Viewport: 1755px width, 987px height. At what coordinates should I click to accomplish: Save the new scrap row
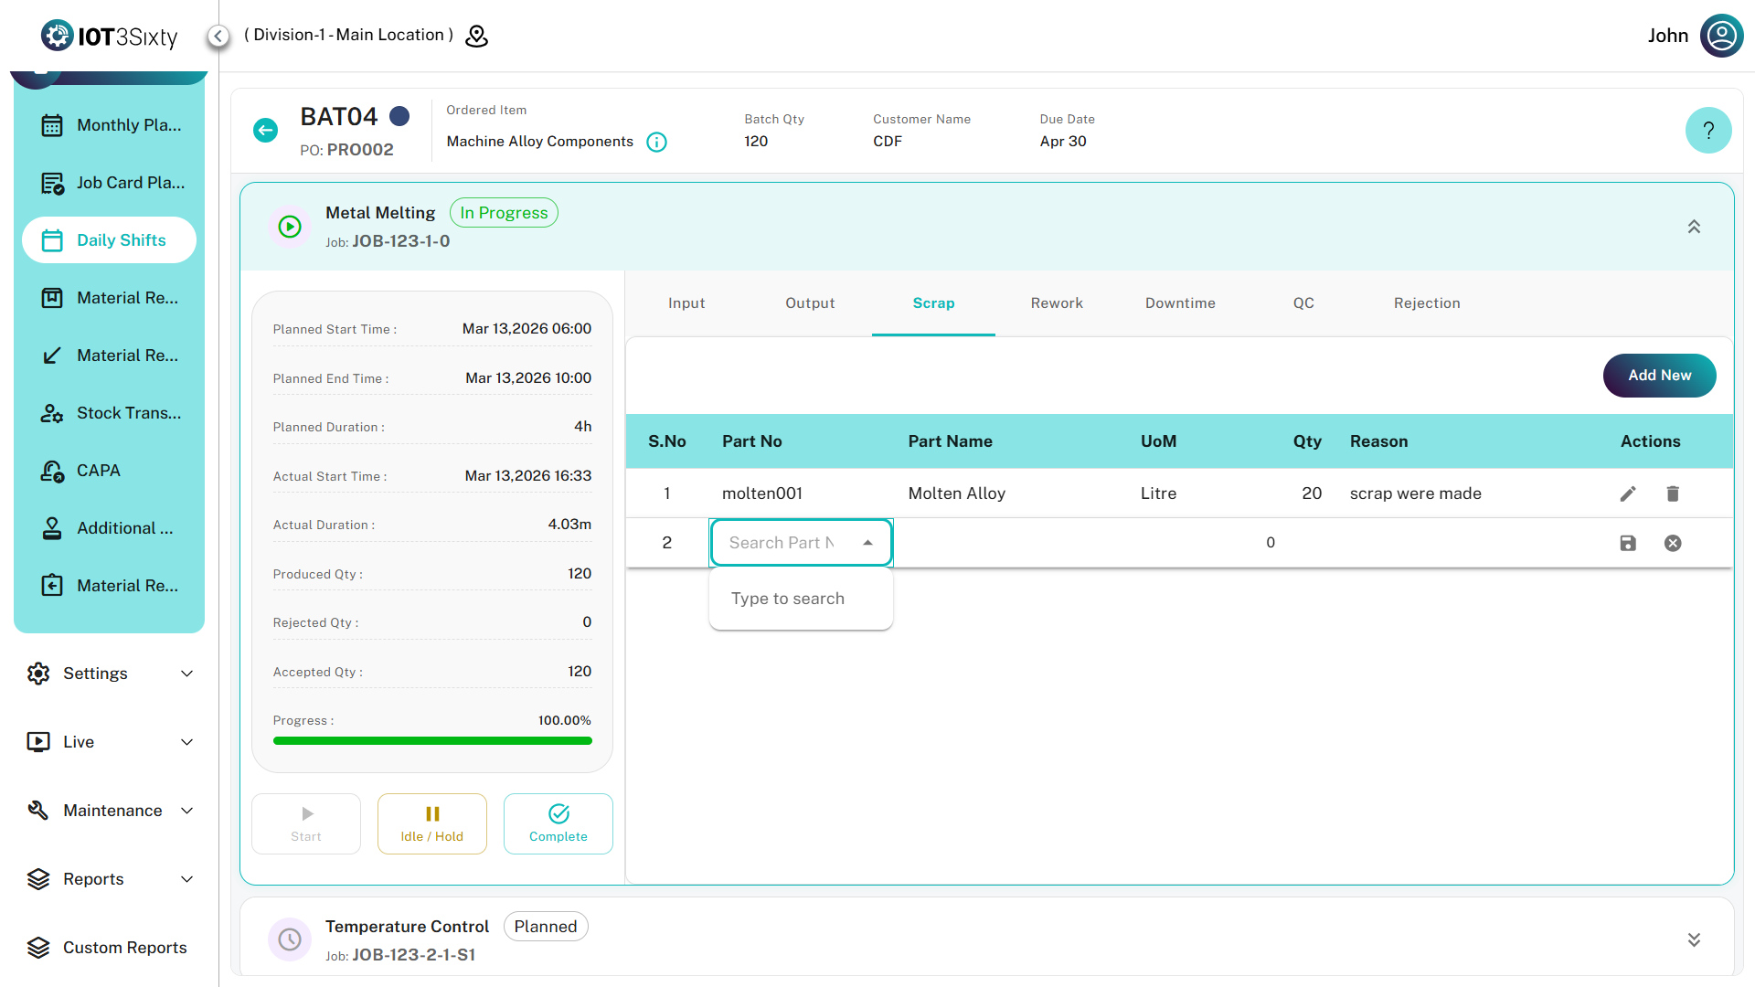1628,543
